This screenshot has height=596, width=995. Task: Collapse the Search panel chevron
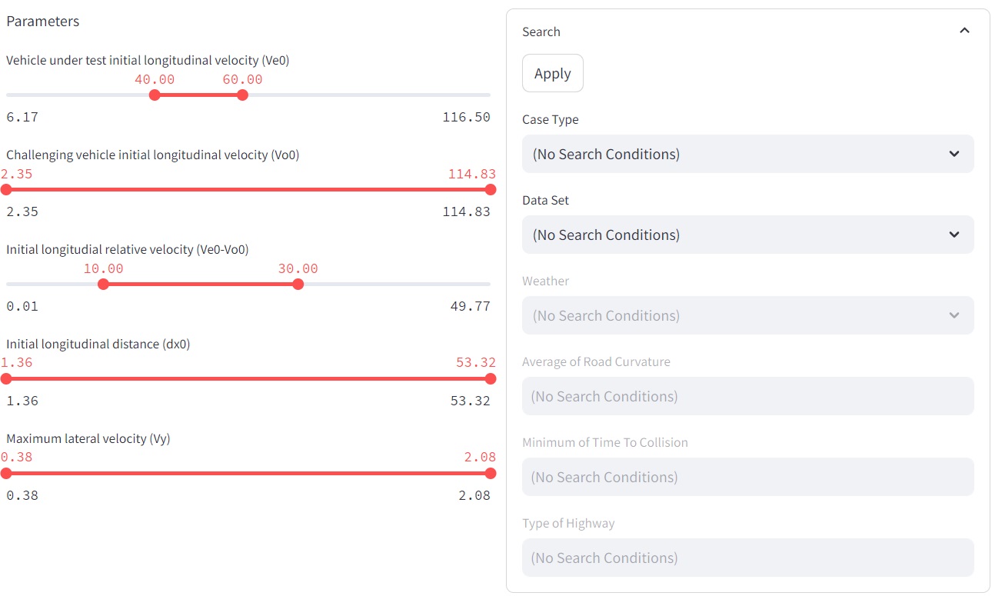click(964, 32)
